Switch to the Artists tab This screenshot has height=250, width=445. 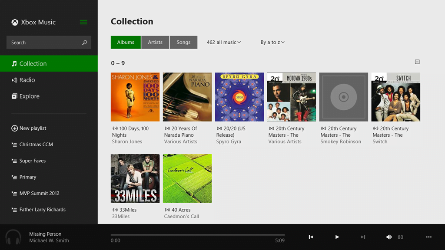[155, 43]
